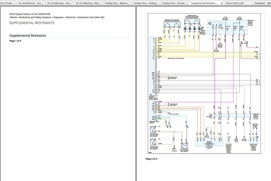
Task: Switch to the leftmost Cruise Control tab
Action: point(8,3)
